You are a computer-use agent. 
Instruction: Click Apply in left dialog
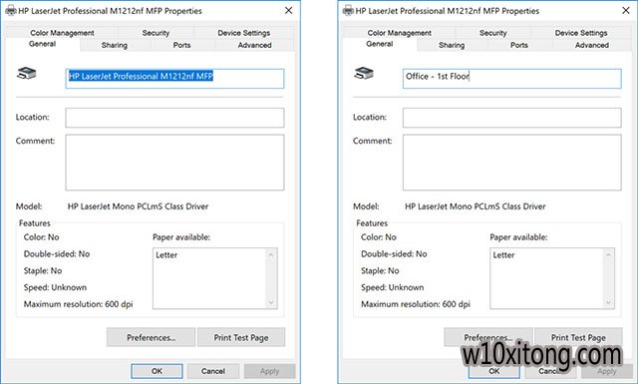click(x=269, y=371)
